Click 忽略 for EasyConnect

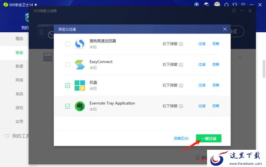tap(215, 65)
